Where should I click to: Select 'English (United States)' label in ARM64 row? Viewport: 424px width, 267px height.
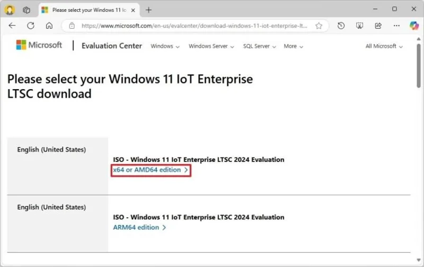pyautogui.click(x=51, y=208)
